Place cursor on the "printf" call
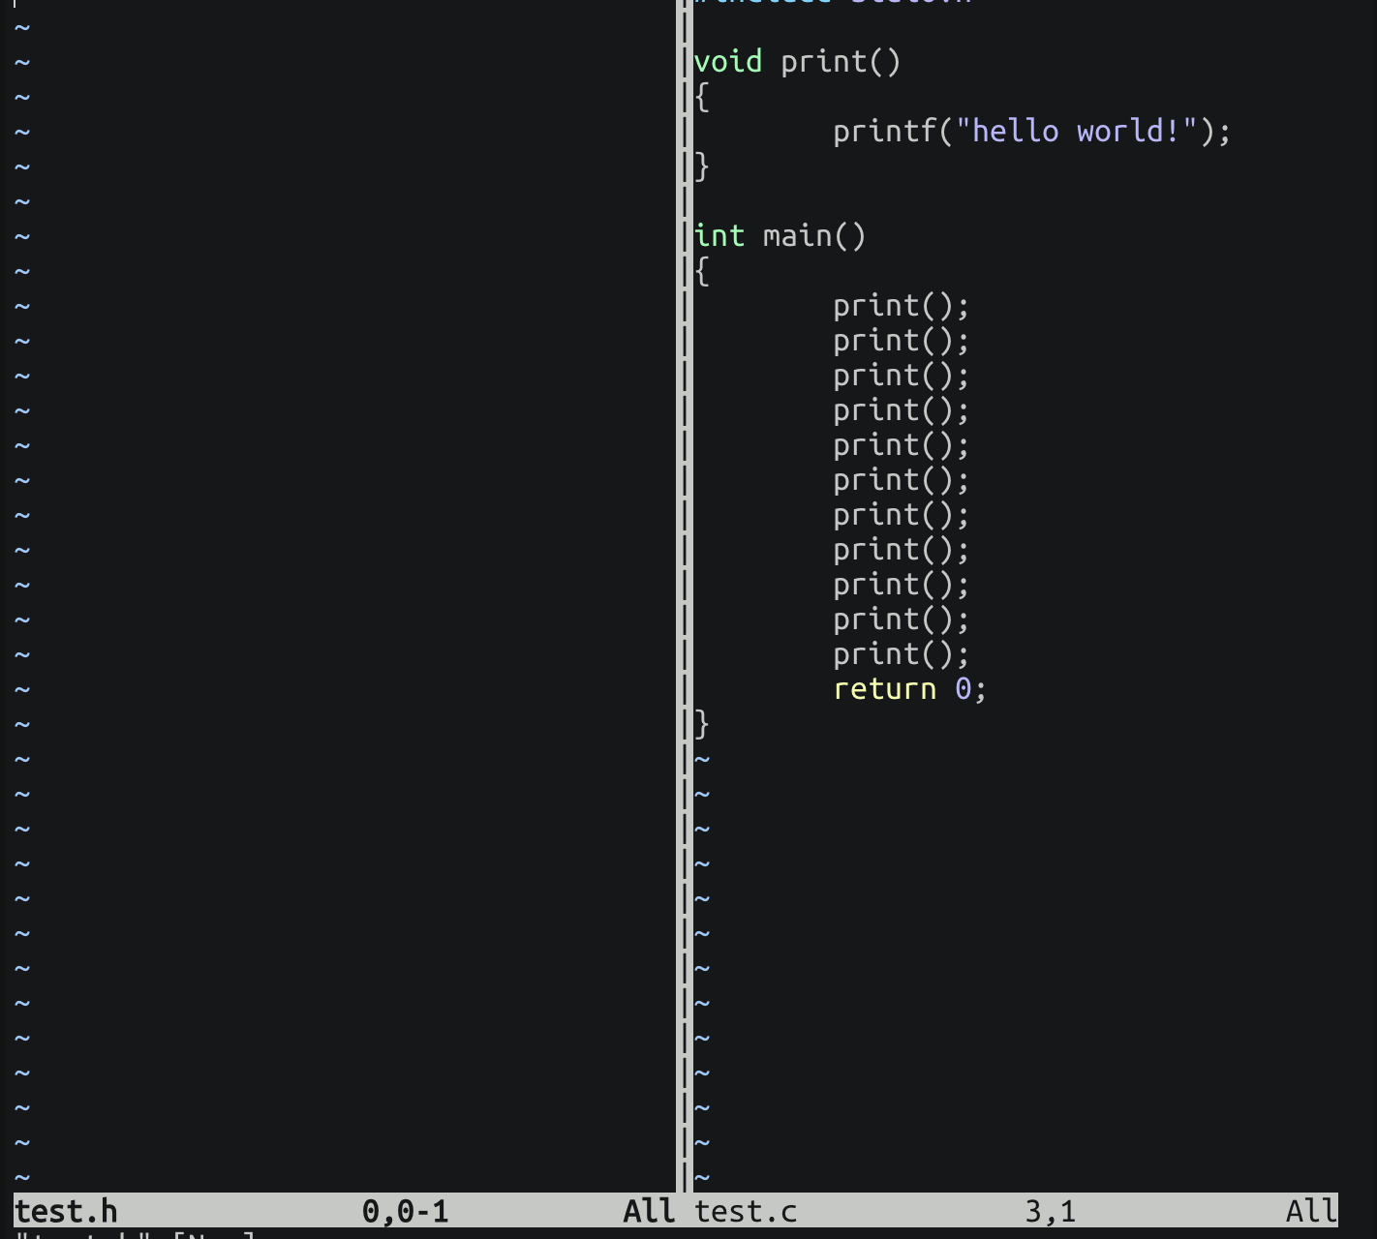This screenshot has width=1377, height=1239. (x=885, y=132)
